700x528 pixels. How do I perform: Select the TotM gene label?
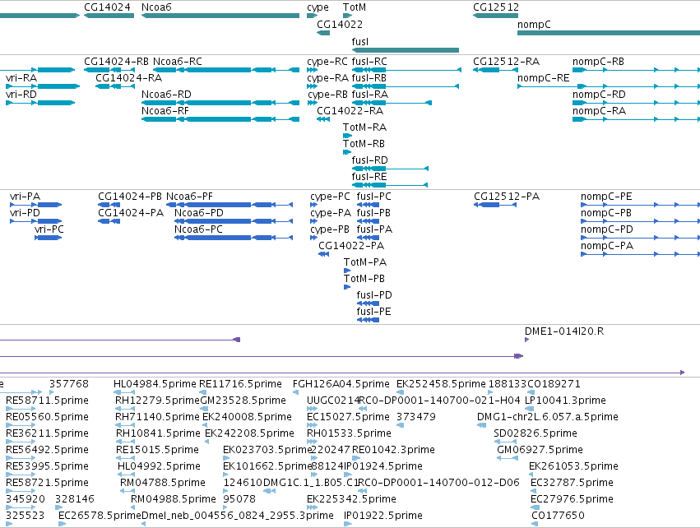355,7
